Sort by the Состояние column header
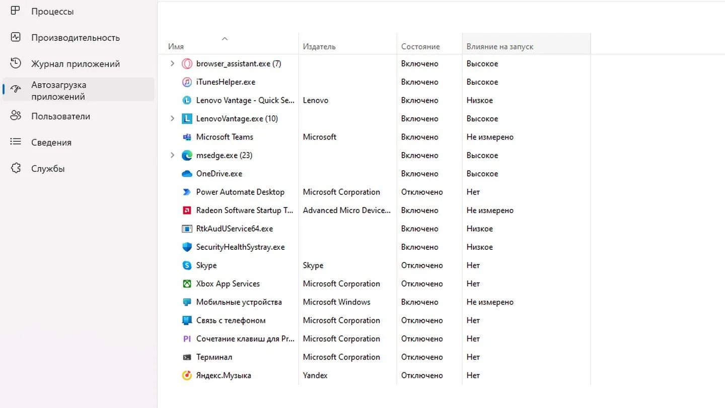Viewport: 725px width, 408px height. (x=420, y=46)
